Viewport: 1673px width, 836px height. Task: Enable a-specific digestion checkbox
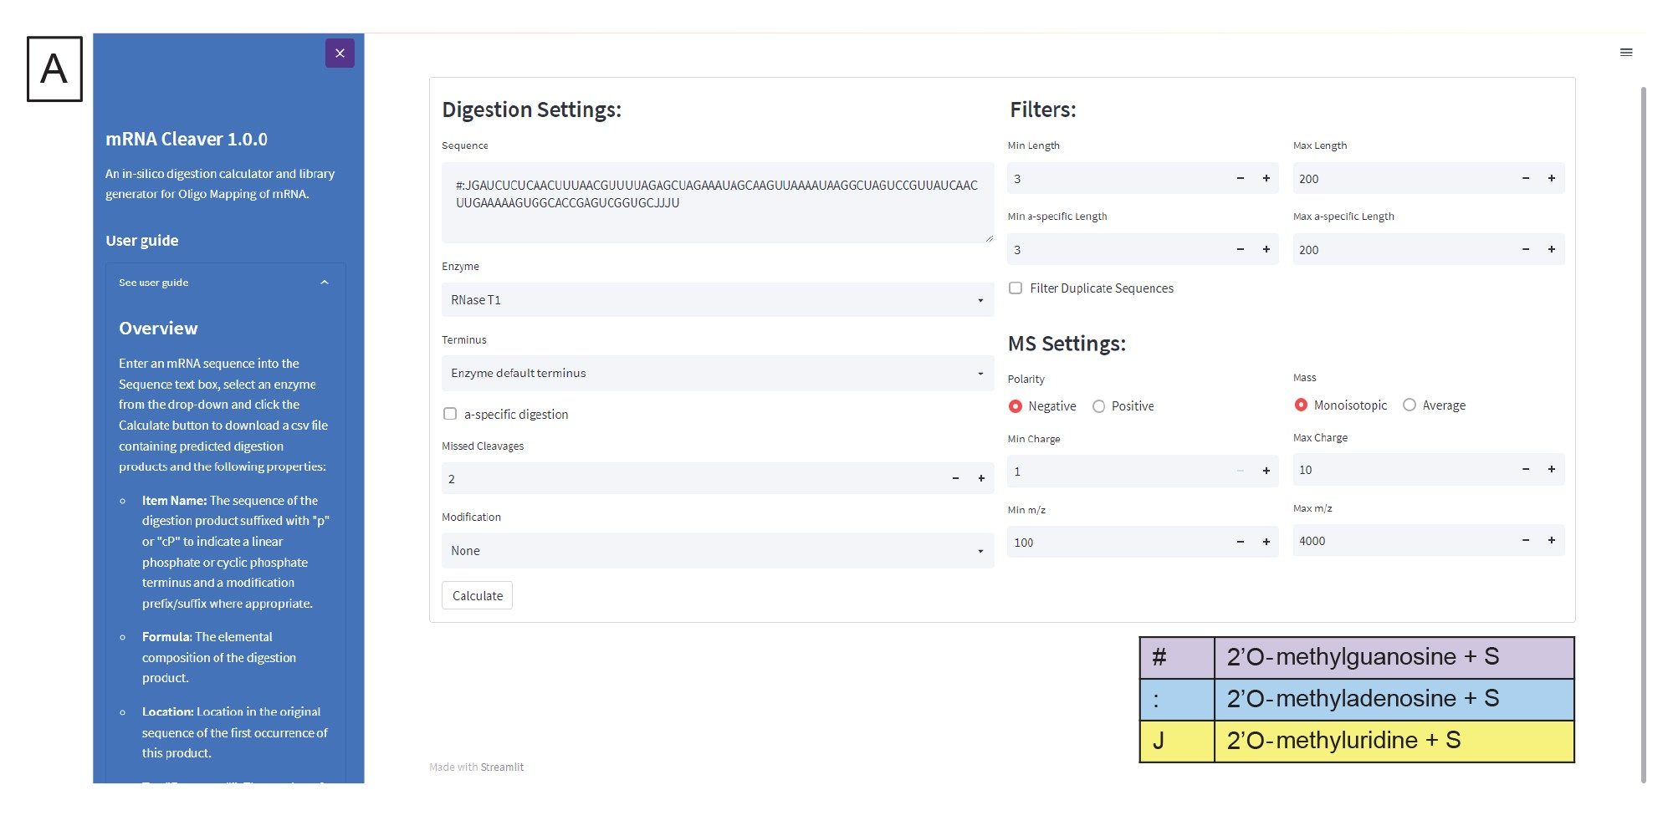(450, 414)
